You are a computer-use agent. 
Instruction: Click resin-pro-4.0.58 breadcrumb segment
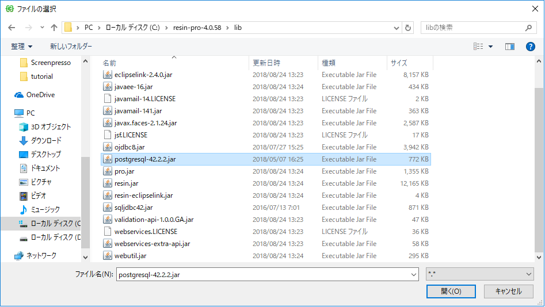click(197, 28)
